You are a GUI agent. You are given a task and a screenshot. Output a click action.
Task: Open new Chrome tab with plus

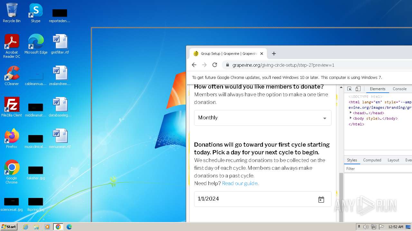pyautogui.click(x=274, y=54)
